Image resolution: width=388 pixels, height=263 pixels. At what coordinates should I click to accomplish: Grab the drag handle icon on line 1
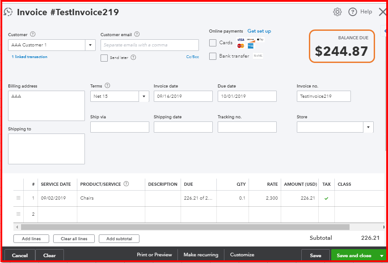point(18,198)
